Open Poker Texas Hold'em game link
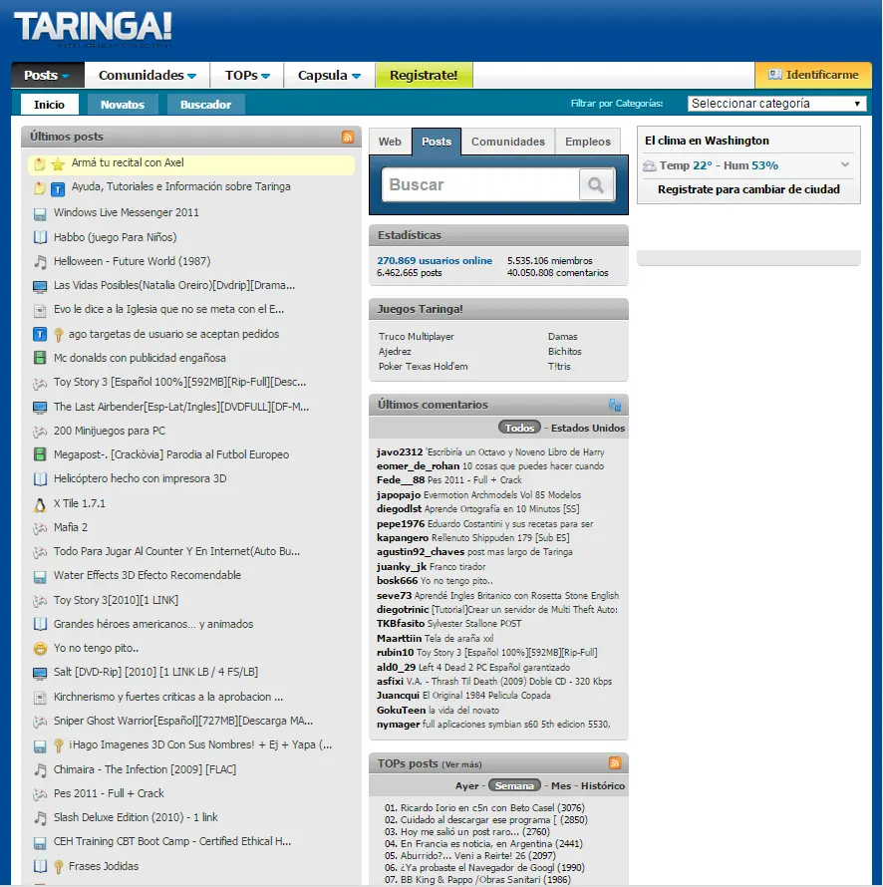The image size is (883, 887). click(x=424, y=366)
